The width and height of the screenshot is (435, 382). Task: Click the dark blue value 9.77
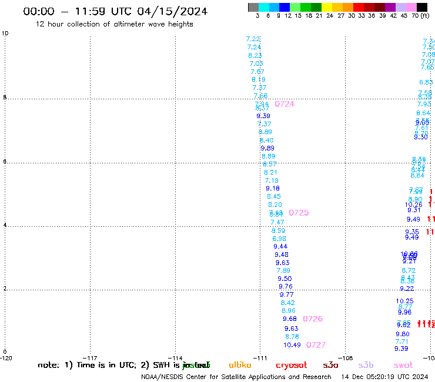286,294
